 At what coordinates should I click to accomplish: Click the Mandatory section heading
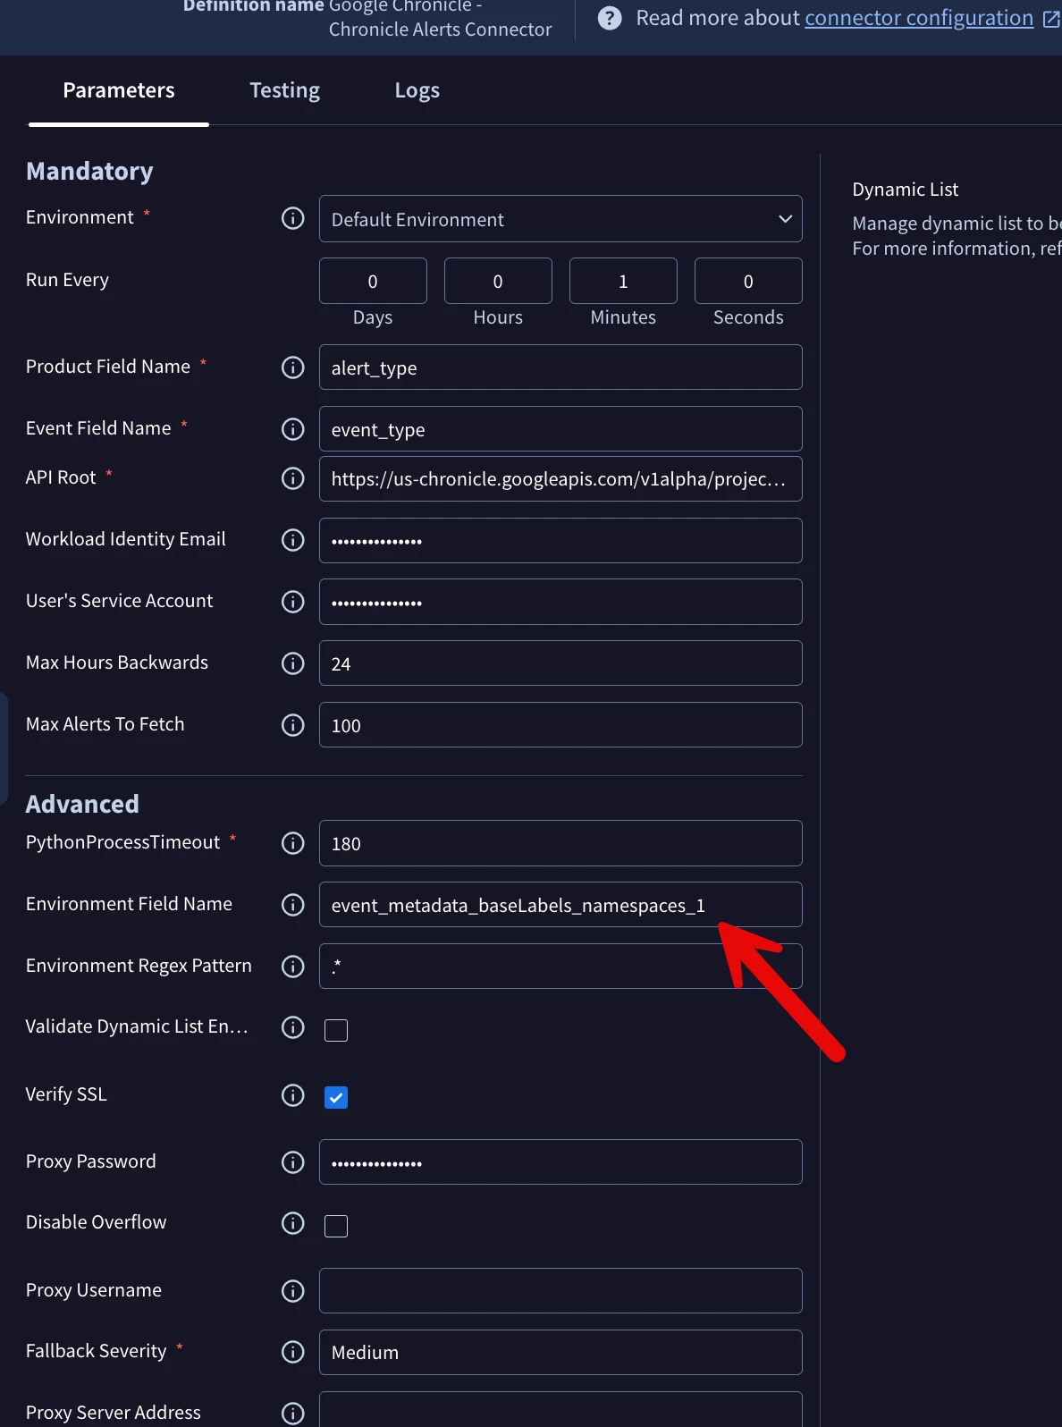pos(89,171)
